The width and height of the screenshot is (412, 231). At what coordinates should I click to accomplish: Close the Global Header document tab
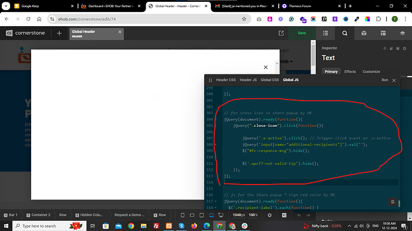(x=120, y=32)
